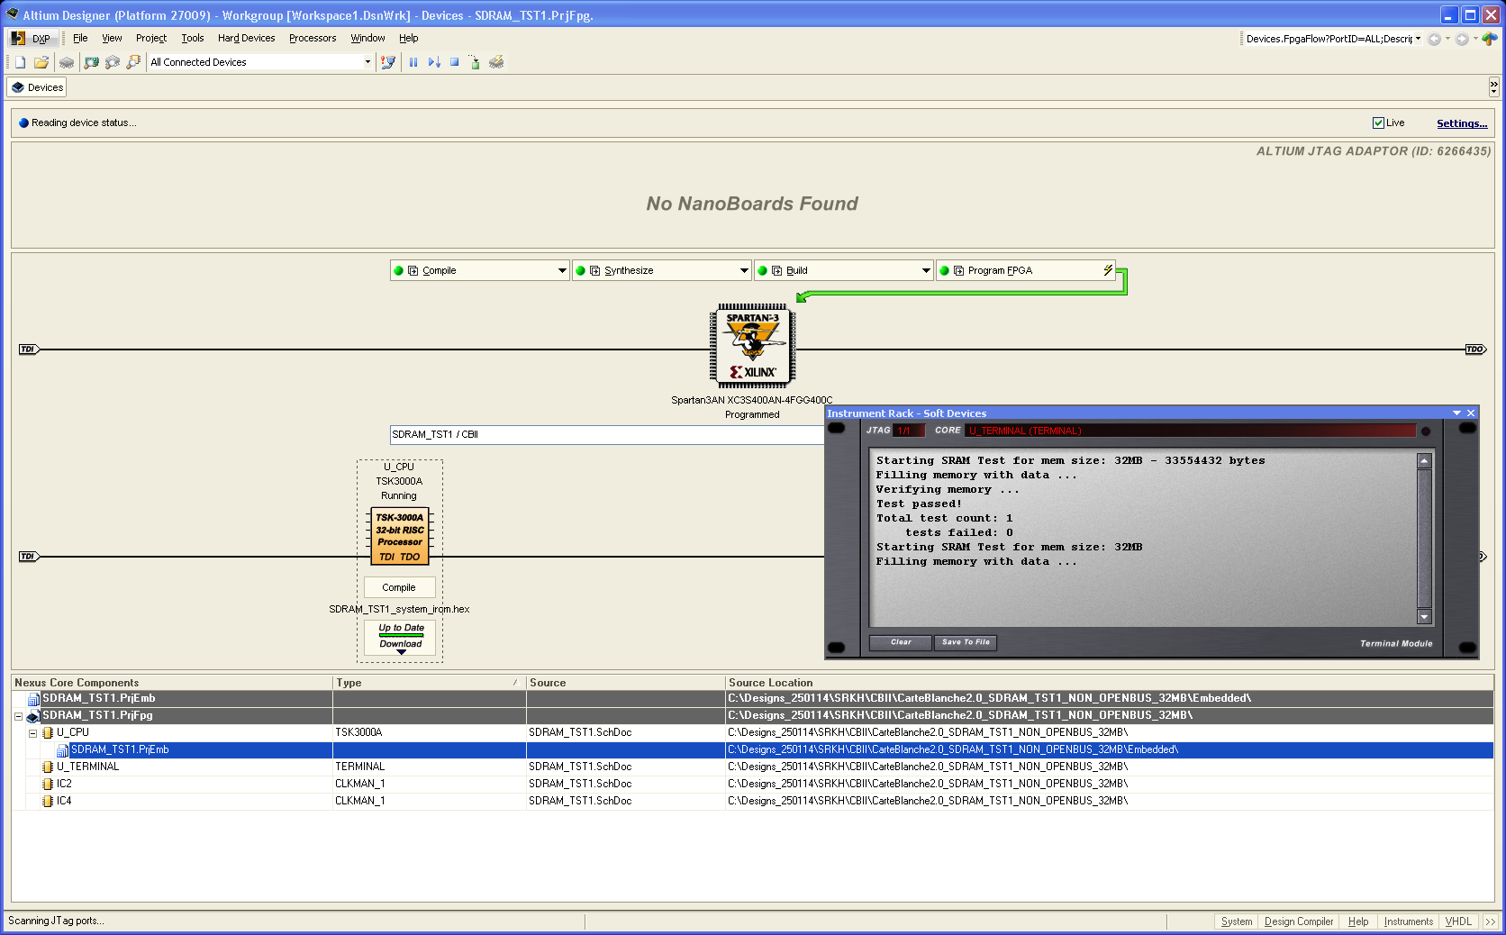Click the green status indicator on Compile
Screen dimensions: 1506x935
398,270
